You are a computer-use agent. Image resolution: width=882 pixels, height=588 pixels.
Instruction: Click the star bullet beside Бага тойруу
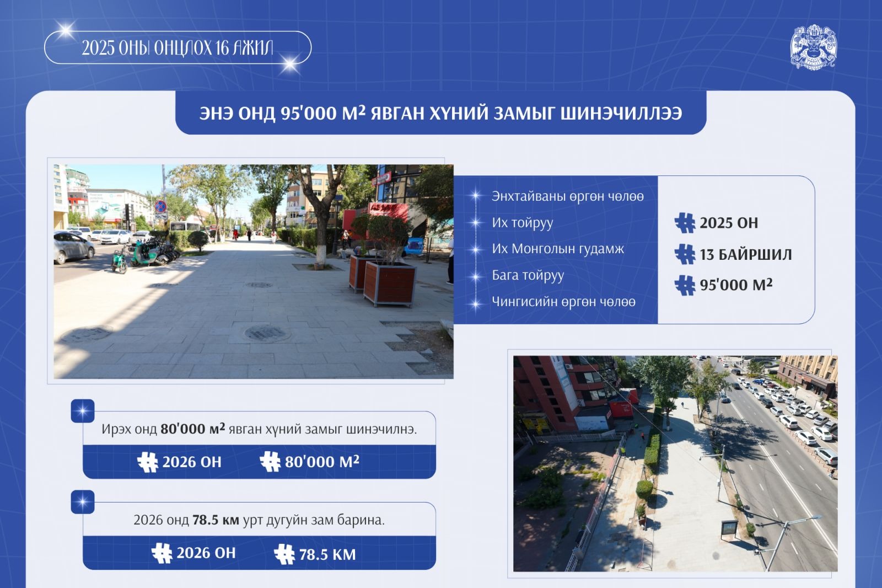click(x=475, y=275)
